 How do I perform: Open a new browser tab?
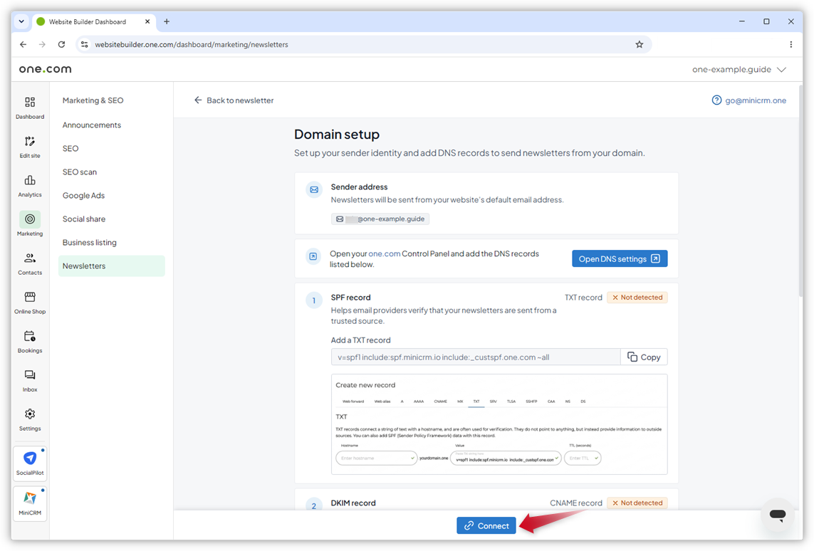167,22
